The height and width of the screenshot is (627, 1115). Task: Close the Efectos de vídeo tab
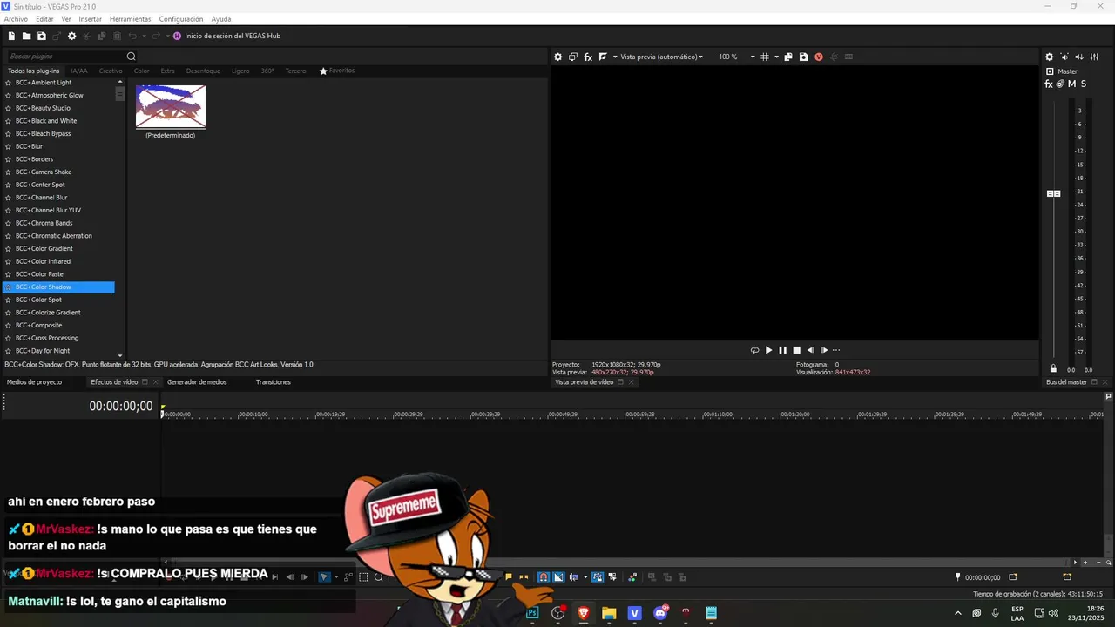pyautogui.click(x=156, y=382)
